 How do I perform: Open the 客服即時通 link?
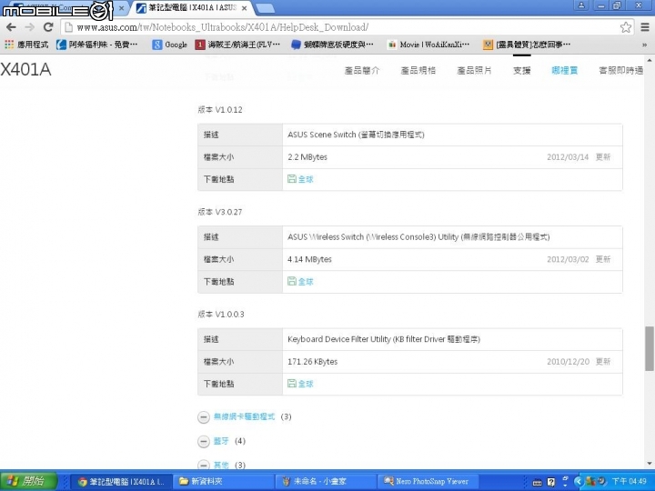pyautogui.click(x=621, y=70)
